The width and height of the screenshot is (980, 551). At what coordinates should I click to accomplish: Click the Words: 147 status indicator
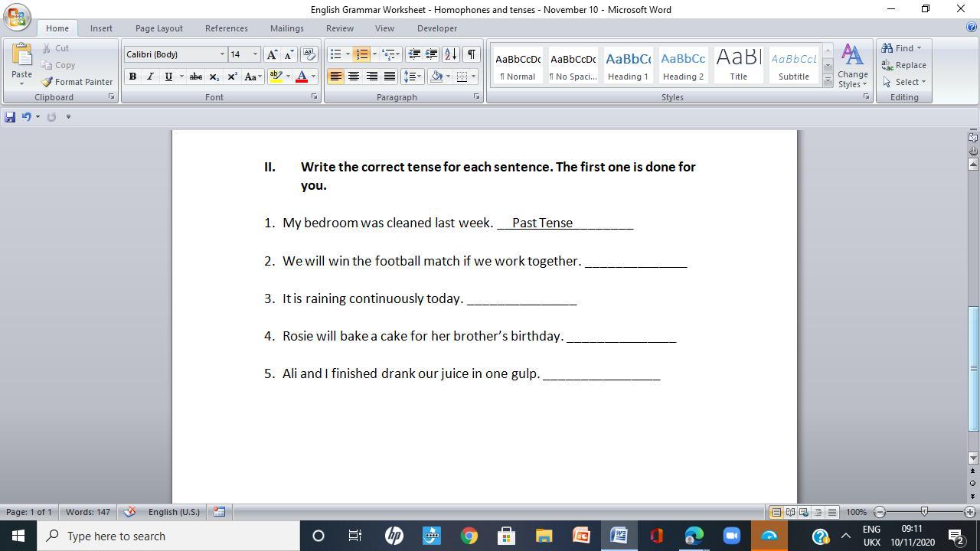point(88,512)
